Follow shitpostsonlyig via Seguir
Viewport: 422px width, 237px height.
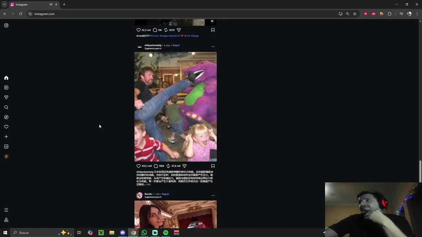(176, 45)
